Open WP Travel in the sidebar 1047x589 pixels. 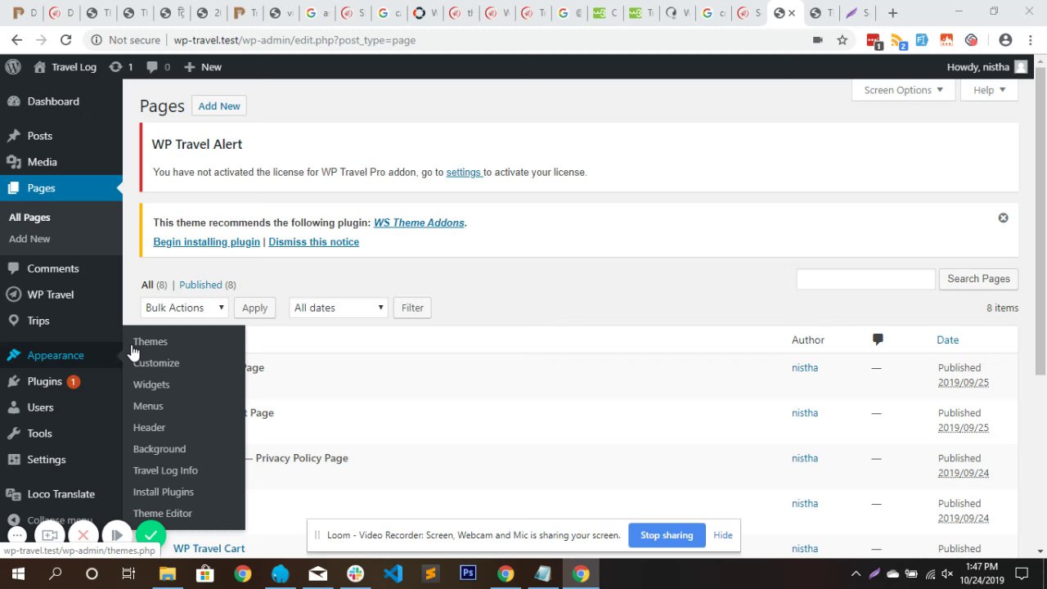tap(50, 294)
